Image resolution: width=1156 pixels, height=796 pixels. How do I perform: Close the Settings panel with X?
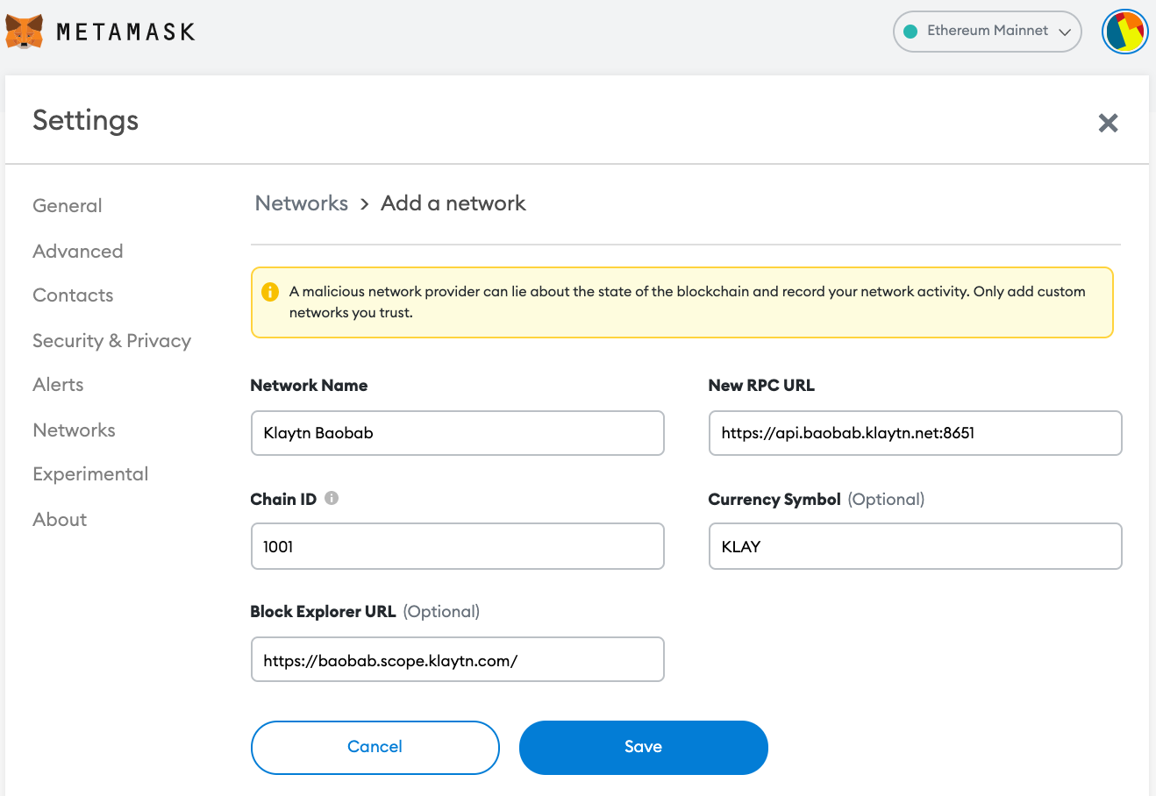point(1109,123)
